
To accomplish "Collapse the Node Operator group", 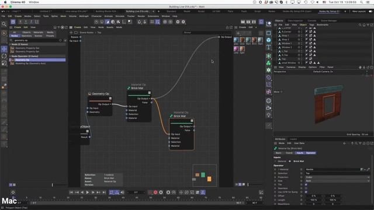I will pos(11,56).
